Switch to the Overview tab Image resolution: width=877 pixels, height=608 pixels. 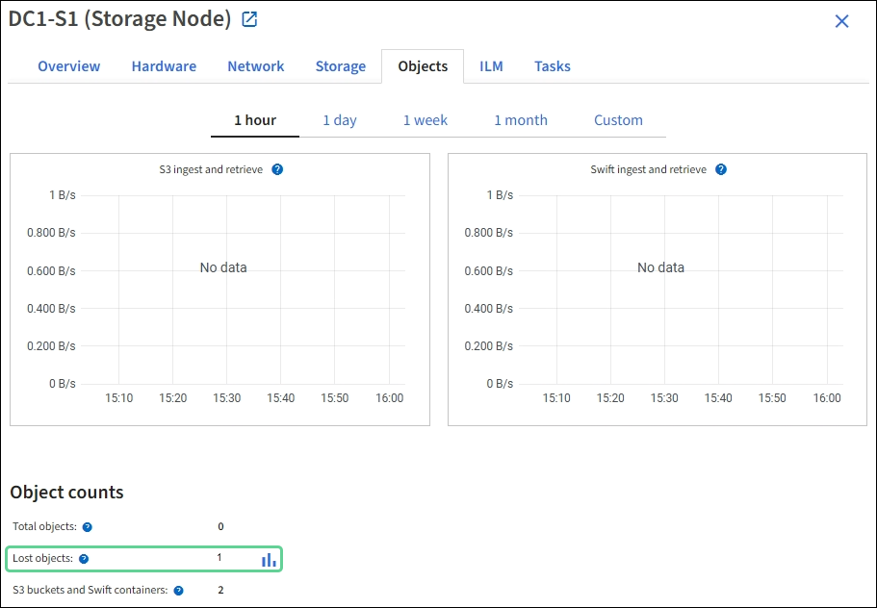(68, 66)
